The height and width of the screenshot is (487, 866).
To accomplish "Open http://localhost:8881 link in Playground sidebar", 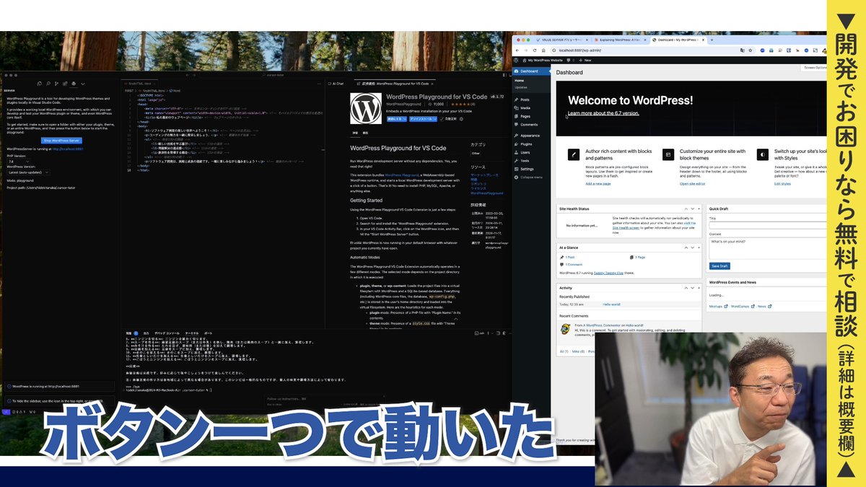I will coord(68,149).
